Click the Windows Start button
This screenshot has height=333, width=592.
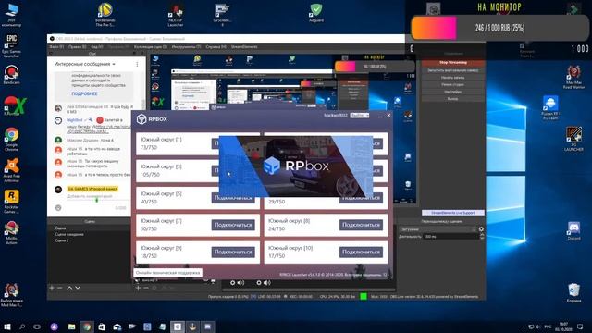[6, 327]
